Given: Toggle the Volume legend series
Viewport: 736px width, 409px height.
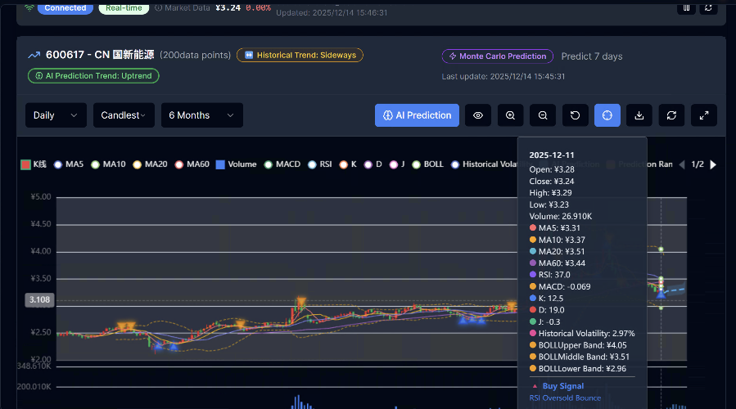Looking at the screenshot, I should click(x=236, y=164).
